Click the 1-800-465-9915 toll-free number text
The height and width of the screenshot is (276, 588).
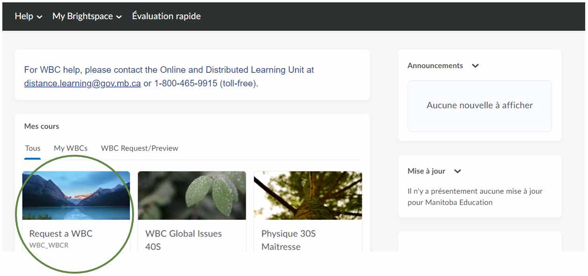click(x=186, y=84)
